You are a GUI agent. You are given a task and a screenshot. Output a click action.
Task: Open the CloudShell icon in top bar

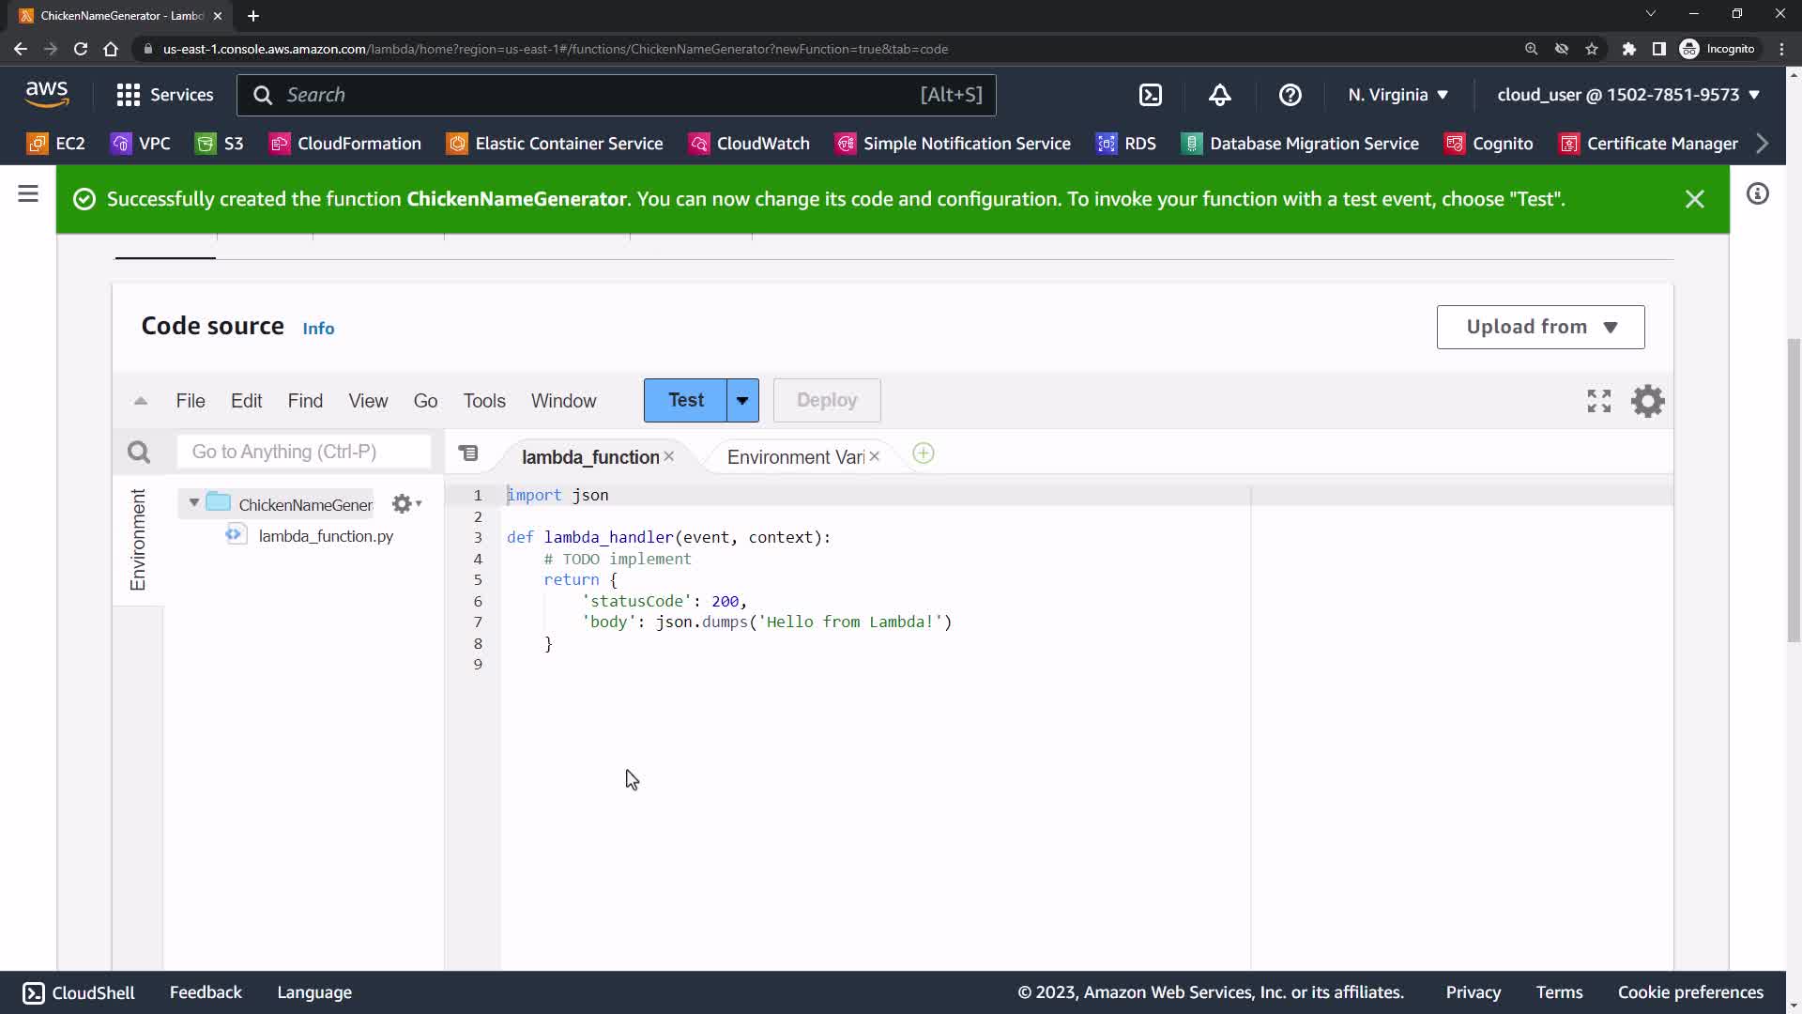tap(1150, 95)
